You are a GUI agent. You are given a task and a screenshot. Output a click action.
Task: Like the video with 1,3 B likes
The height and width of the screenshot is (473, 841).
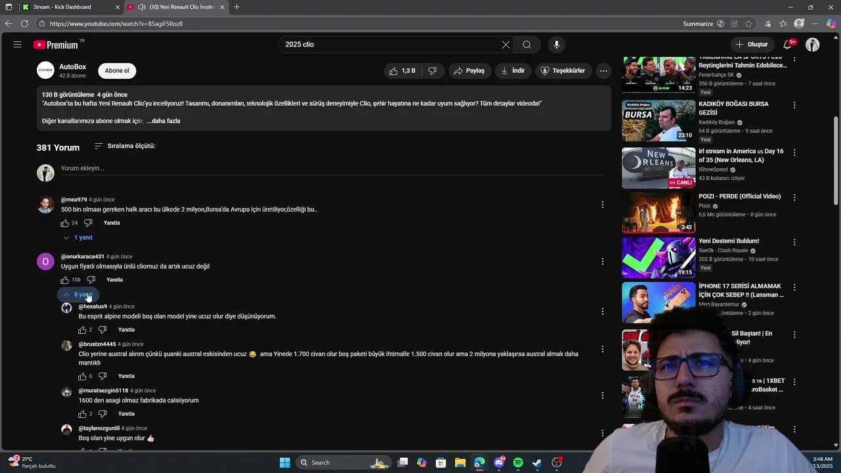402,71
